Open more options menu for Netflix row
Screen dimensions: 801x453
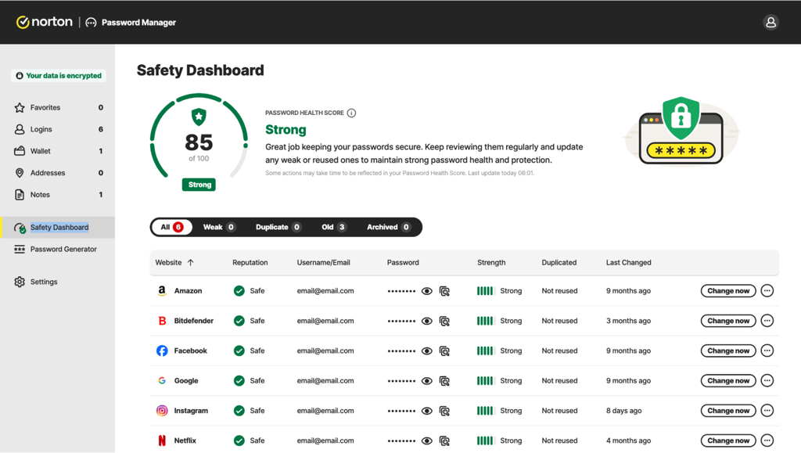tap(767, 440)
